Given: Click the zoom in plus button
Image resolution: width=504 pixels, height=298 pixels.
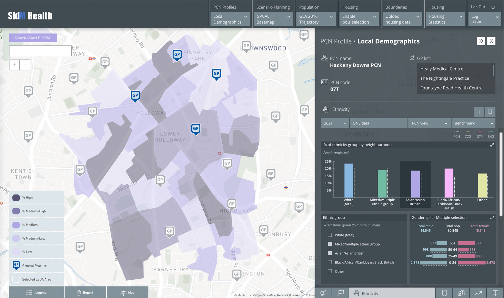Looking at the screenshot, I should (14, 65).
